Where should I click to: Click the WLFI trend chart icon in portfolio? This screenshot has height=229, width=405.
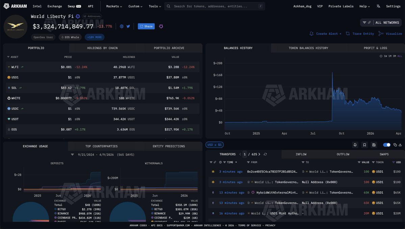click(22, 67)
